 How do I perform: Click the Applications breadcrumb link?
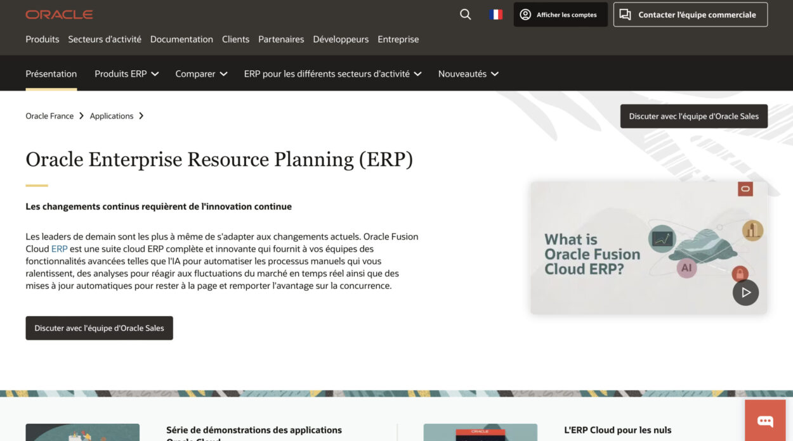pyautogui.click(x=112, y=116)
